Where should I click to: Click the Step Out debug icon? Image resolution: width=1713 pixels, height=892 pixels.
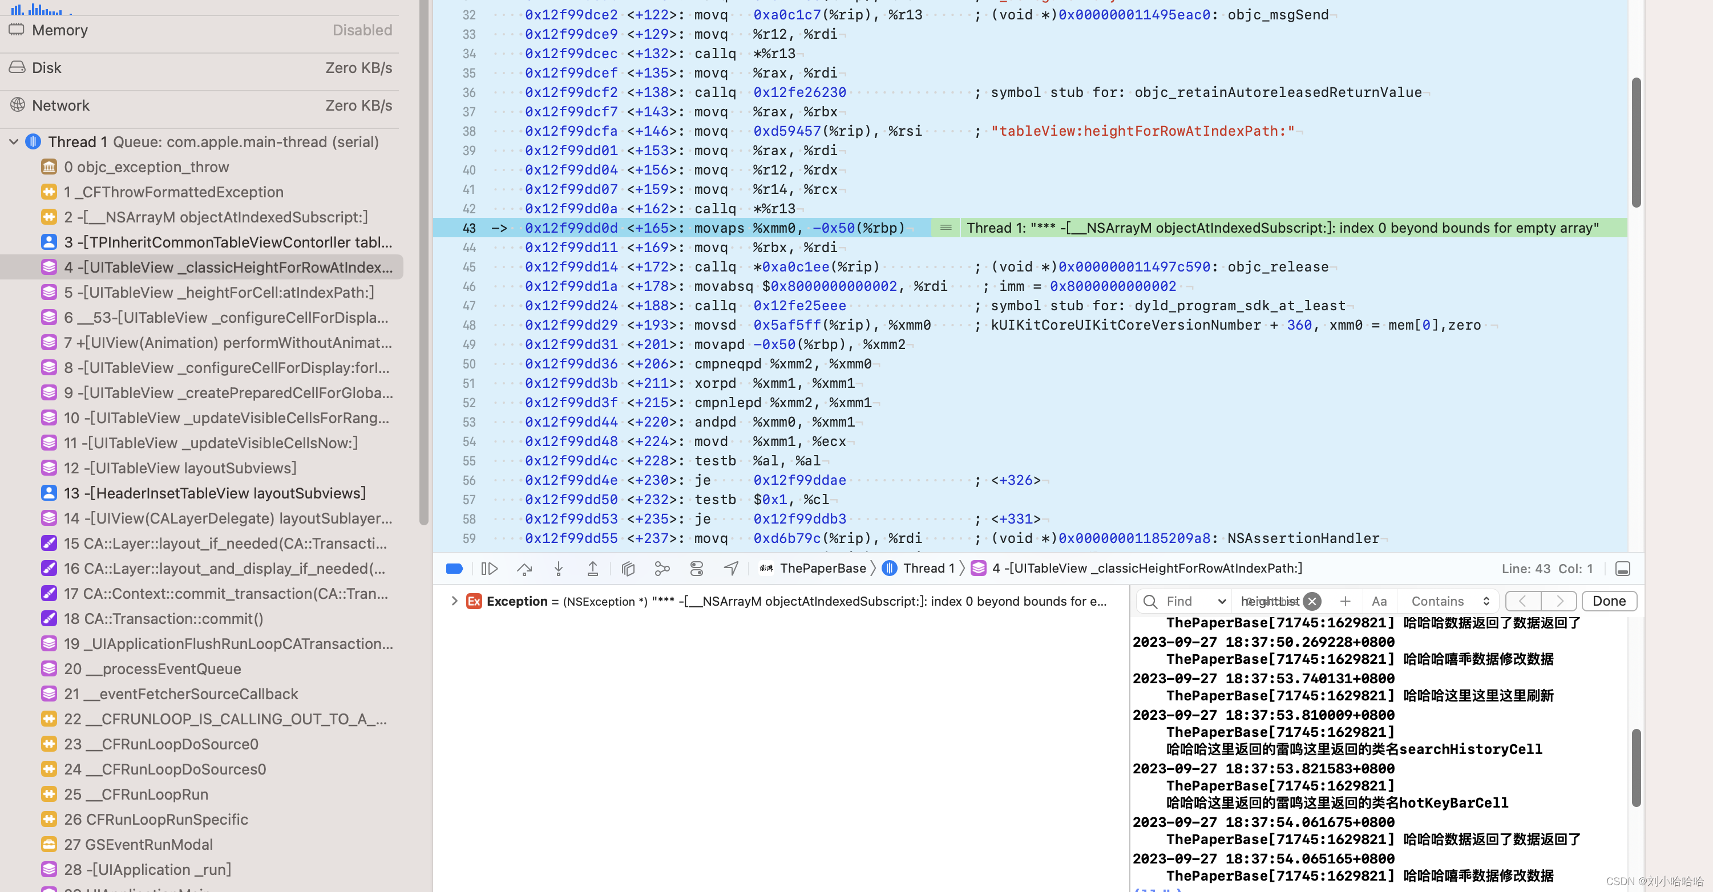pos(592,568)
